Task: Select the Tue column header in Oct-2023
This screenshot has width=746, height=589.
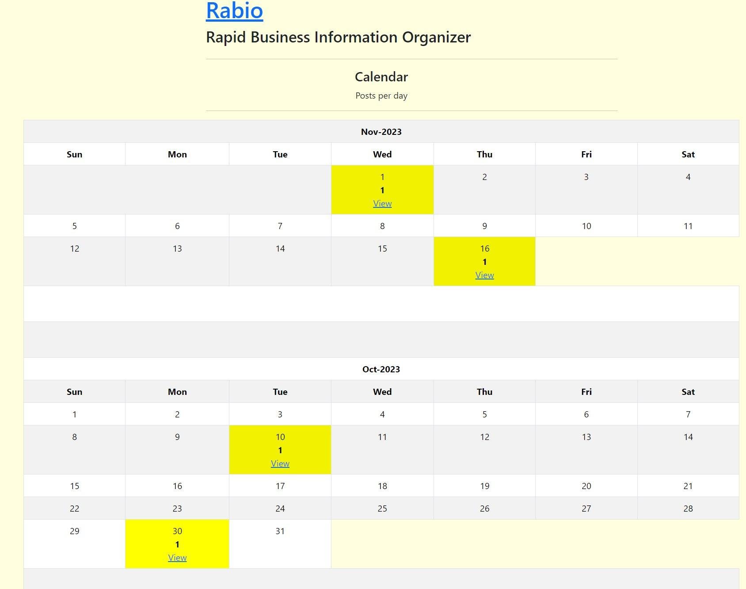Action: point(280,392)
